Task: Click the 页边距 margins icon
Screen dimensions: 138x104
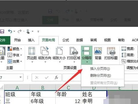Action: tap(32, 51)
